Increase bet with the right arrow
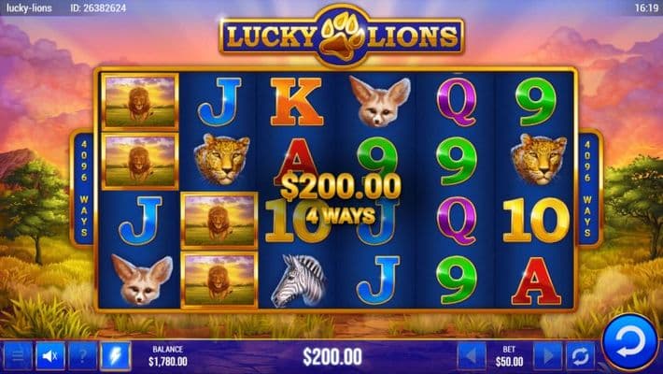The height and width of the screenshot is (374, 663). [x=547, y=356]
